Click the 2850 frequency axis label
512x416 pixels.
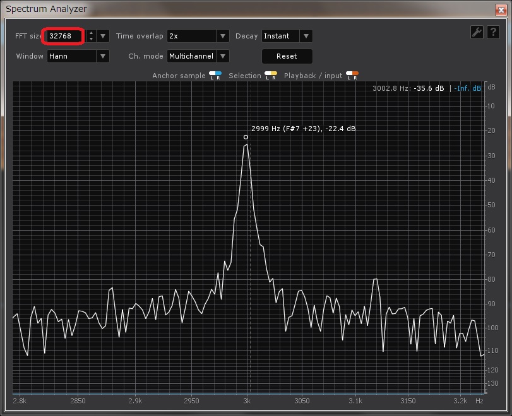pyautogui.click(x=78, y=401)
